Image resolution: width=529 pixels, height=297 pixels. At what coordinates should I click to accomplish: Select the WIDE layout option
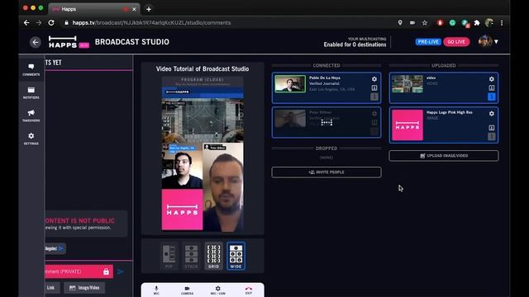click(x=236, y=256)
